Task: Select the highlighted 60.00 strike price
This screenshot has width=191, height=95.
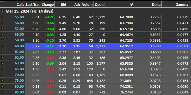Action: [x=19, y=46]
